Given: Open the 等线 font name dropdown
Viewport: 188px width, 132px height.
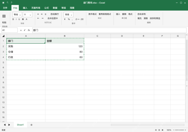Looking at the screenshot, I should (17, 15).
